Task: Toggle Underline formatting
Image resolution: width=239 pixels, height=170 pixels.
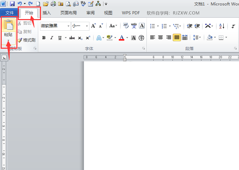Action: pos(60,38)
